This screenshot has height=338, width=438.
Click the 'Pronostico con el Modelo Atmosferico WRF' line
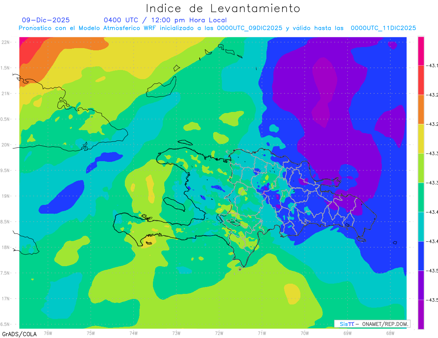click(x=218, y=28)
